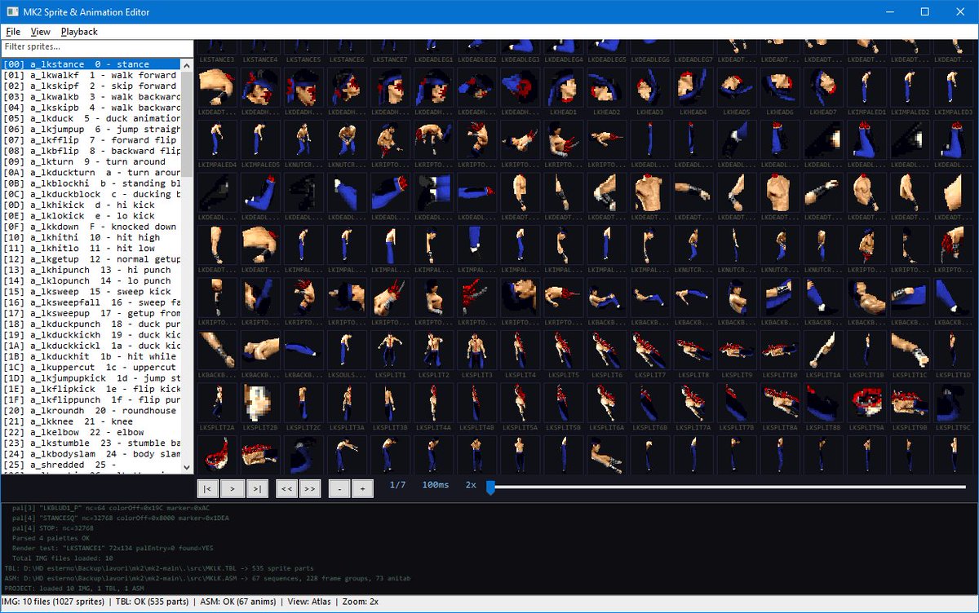Select the LKIMPALED1 sprite thumbnail
Screen dimensions: 979x613
pos(866,88)
